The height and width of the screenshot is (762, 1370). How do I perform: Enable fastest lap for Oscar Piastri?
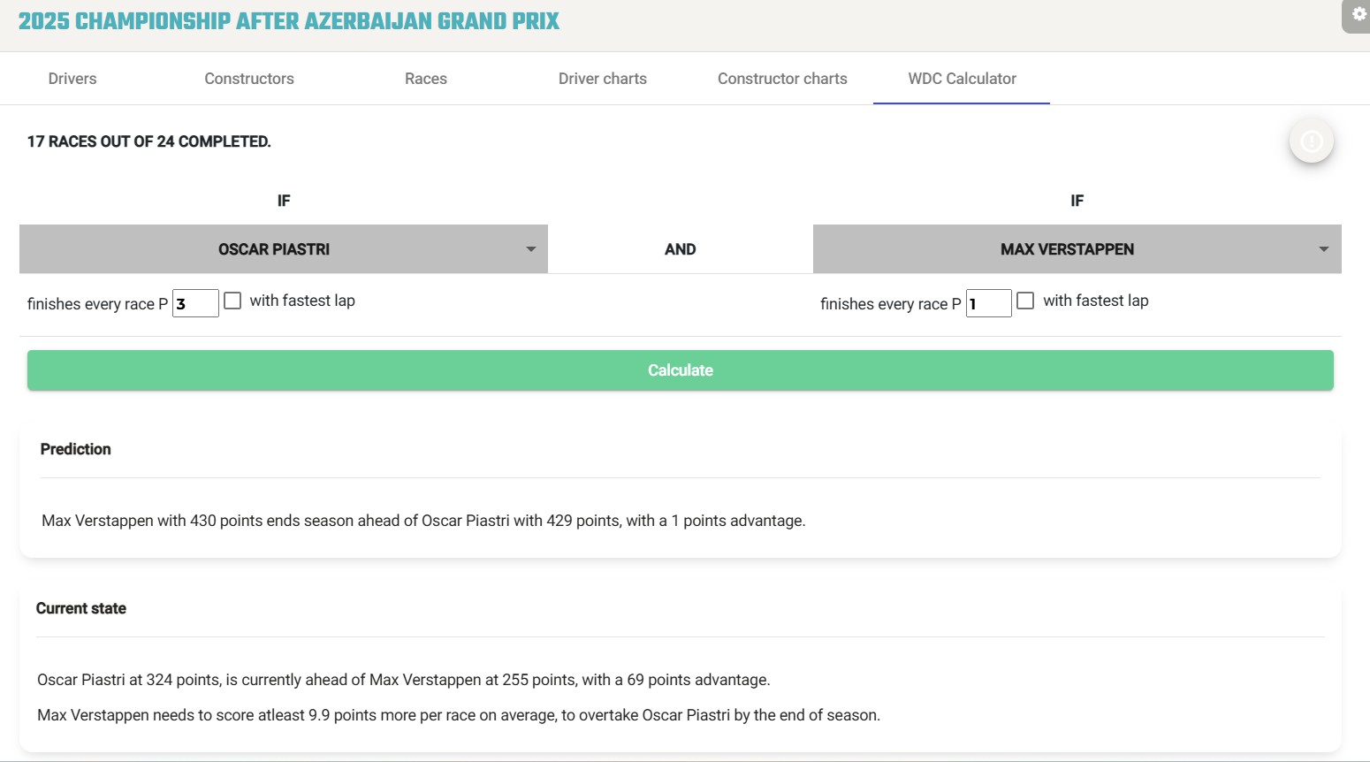[232, 301]
